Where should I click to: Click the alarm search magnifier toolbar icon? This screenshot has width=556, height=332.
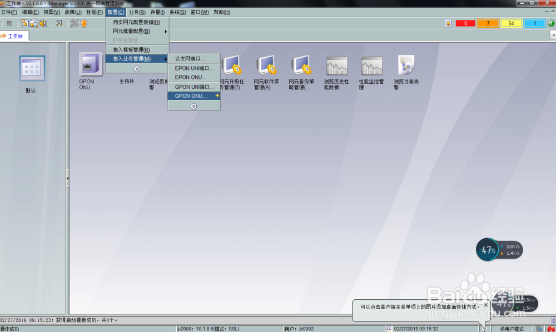[34, 23]
